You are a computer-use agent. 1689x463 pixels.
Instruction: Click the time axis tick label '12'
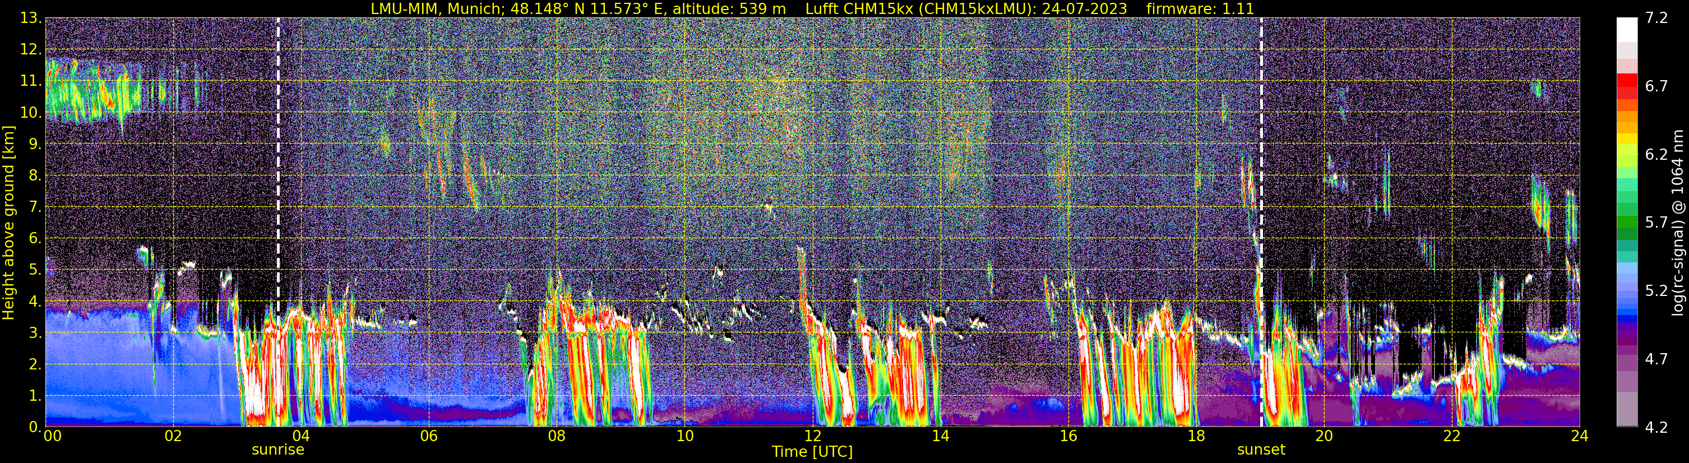(x=812, y=436)
